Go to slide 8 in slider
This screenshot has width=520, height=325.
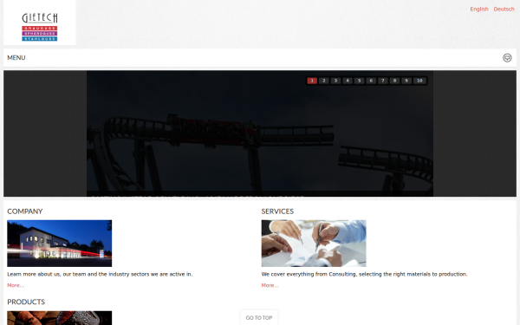coord(394,81)
